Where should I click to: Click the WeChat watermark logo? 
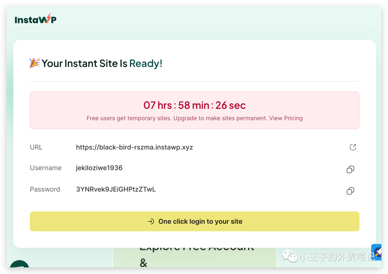[289, 256]
